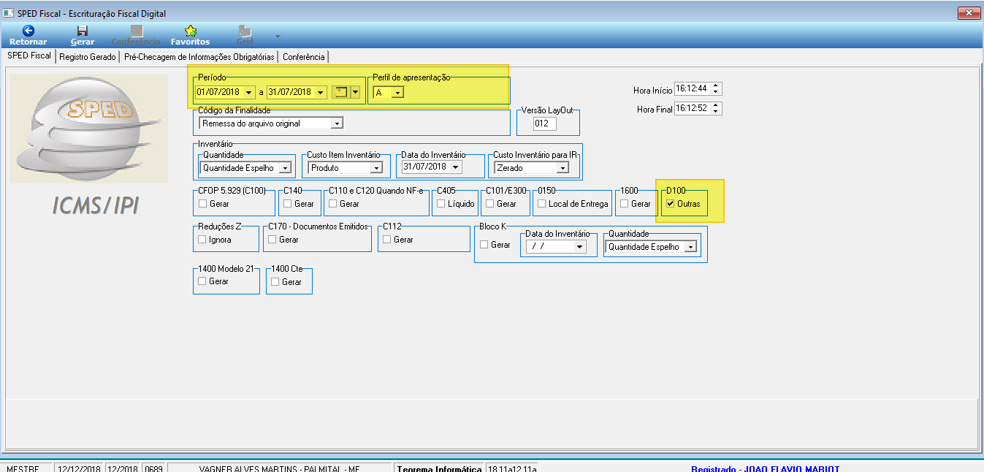The width and height of the screenshot is (984, 472).
Task: Open Data do Inventário 31/07/2018 dropdown
Action: coord(455,167)
